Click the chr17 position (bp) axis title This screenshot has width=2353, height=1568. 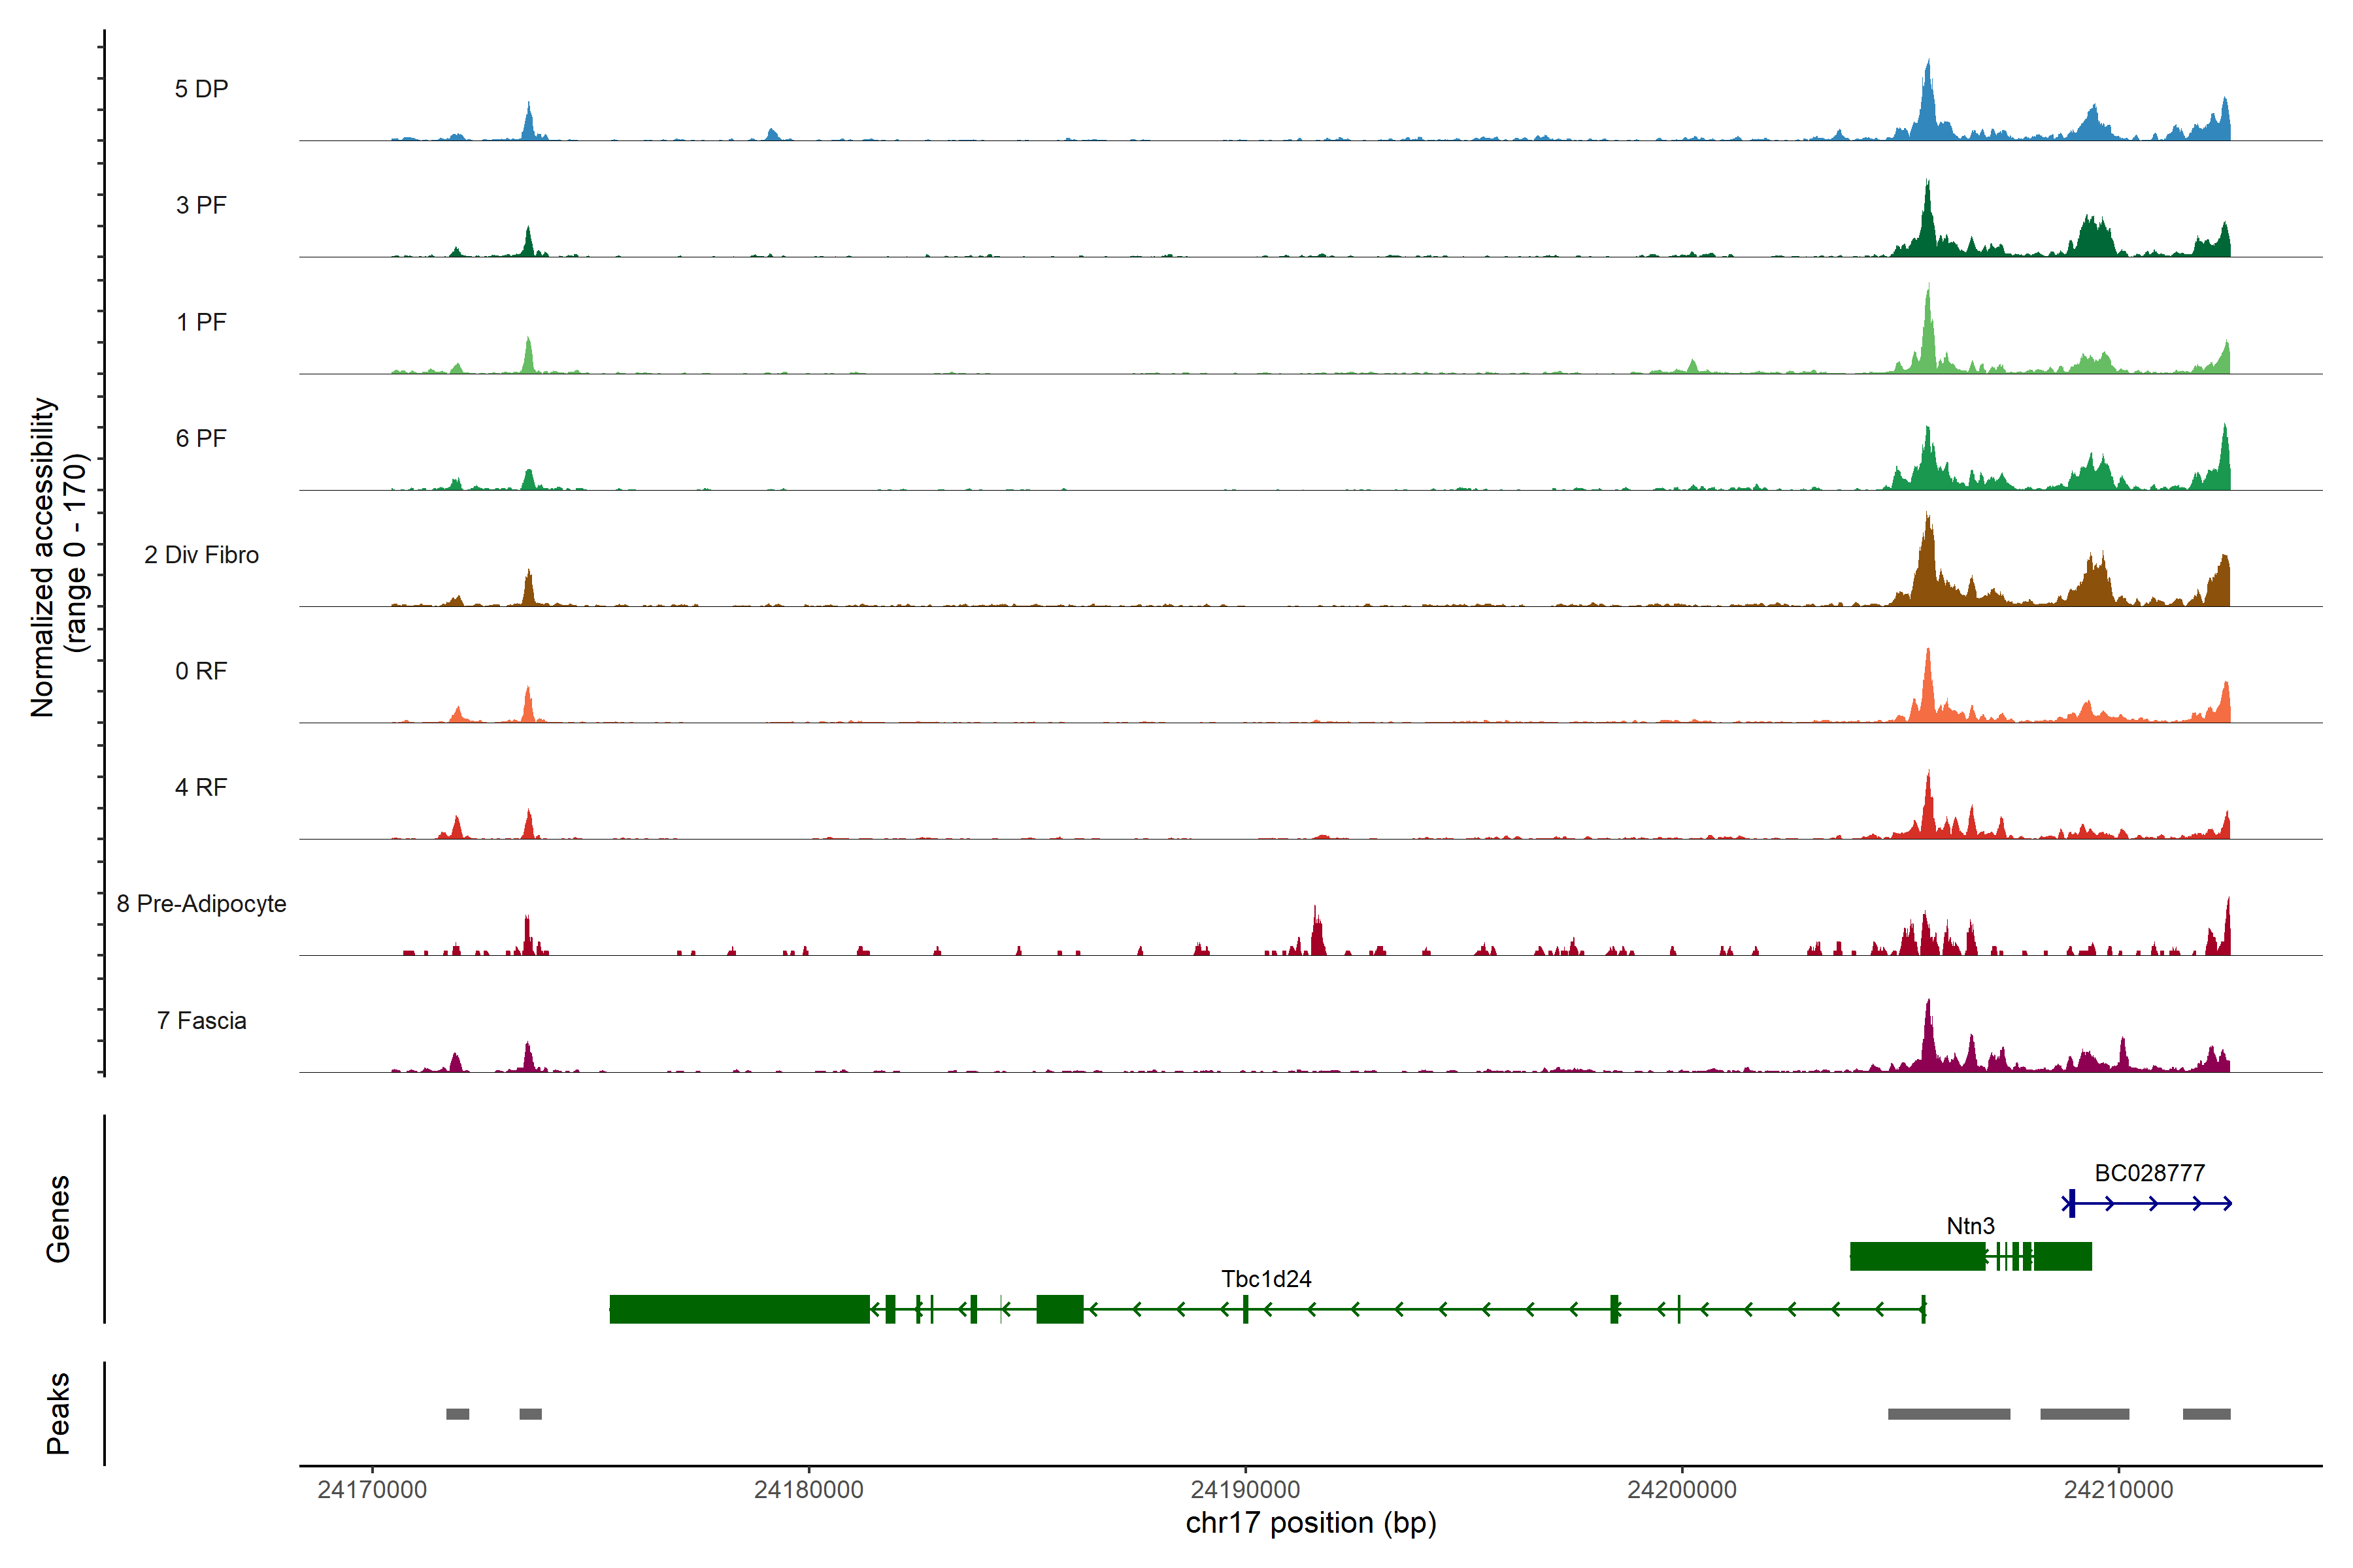coord(1310,1524)
